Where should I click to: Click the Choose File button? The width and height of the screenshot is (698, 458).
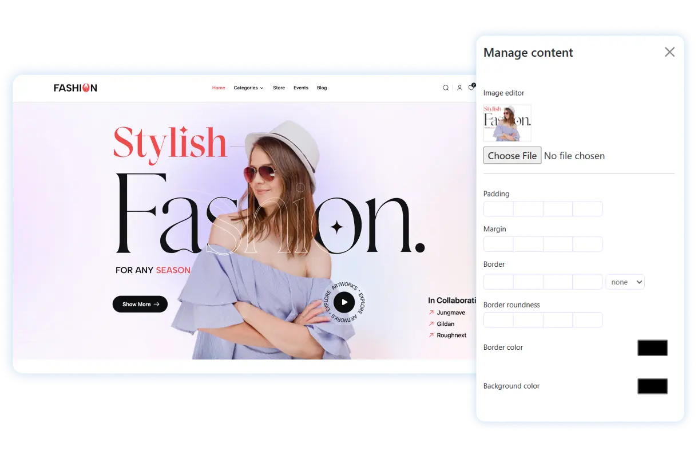tap(512, 156)
